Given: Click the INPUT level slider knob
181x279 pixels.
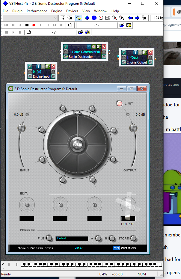Looking at the screenshot, I should click(21, 128).
